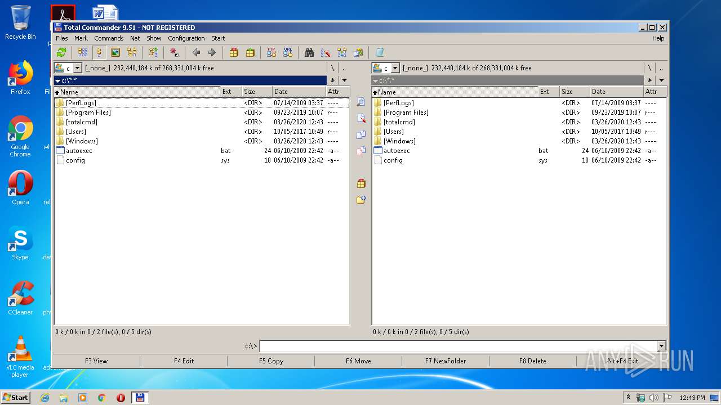Show directory tree view icon
721x405 pixels.
tap(132, 52)
